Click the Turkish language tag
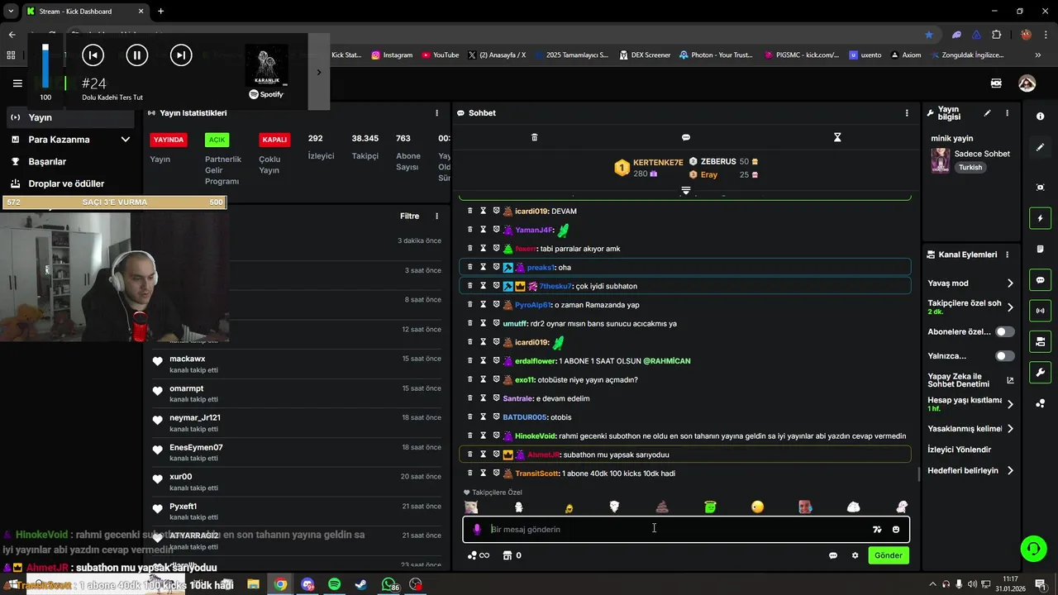 pyautogui.click(x=970, y=167)
